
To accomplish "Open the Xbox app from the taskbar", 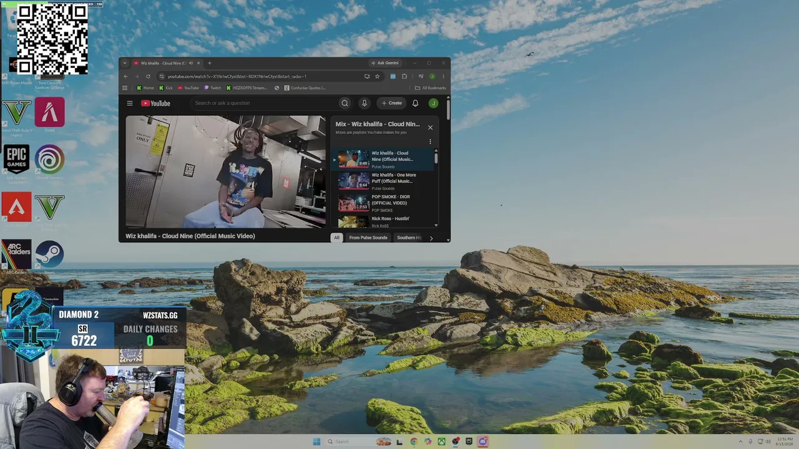I will point(441,442).
